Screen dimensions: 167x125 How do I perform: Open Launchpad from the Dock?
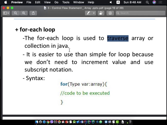click(40, 122)
